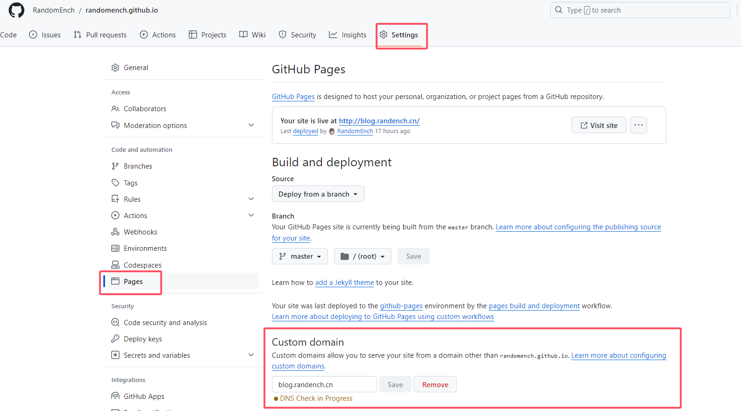Switch to the Insights tab

tap(348, 35)
